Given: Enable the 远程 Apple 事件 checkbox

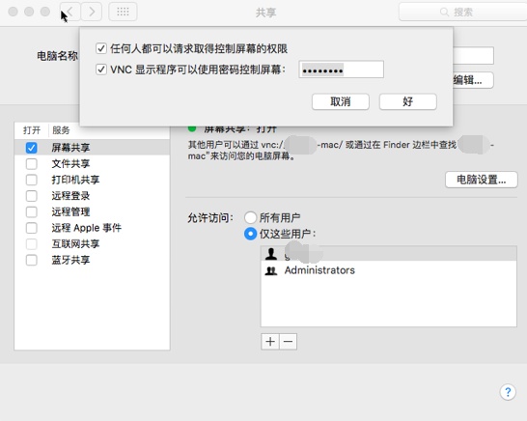Looking at the screenshot, I should pyautogui.click(x=32, y=228).
